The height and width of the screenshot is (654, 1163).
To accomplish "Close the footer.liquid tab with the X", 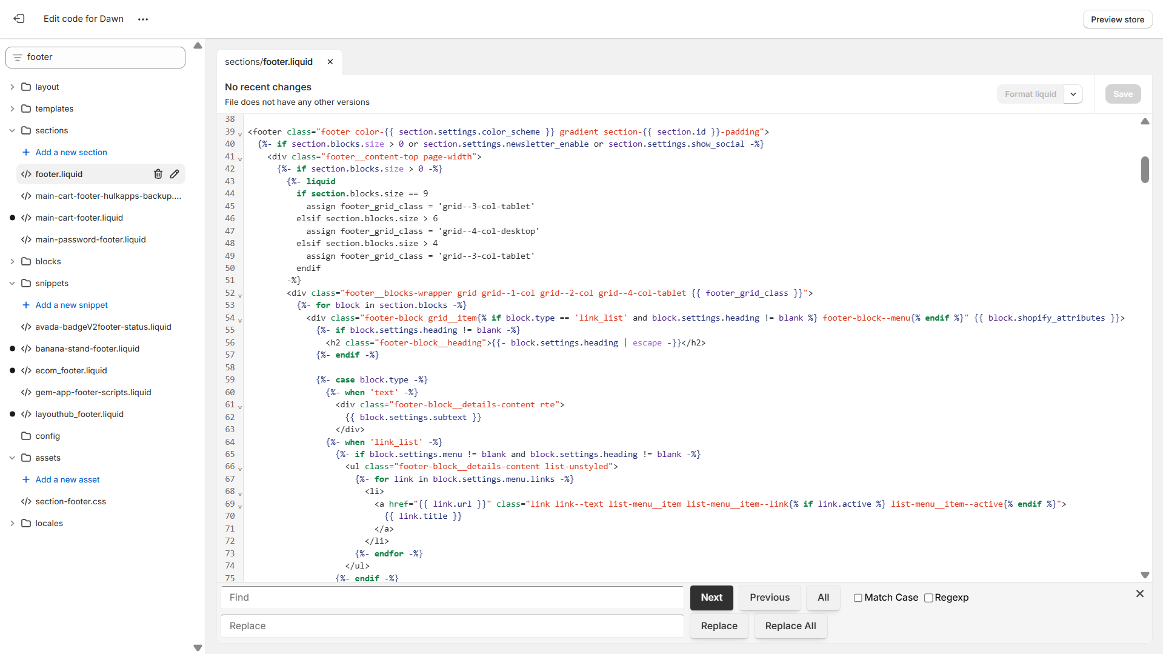I will (x=330, y=62).
